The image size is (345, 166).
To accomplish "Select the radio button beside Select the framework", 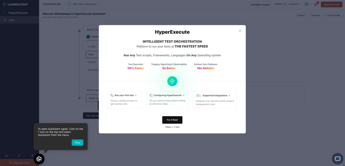I will tap(79, 31).
